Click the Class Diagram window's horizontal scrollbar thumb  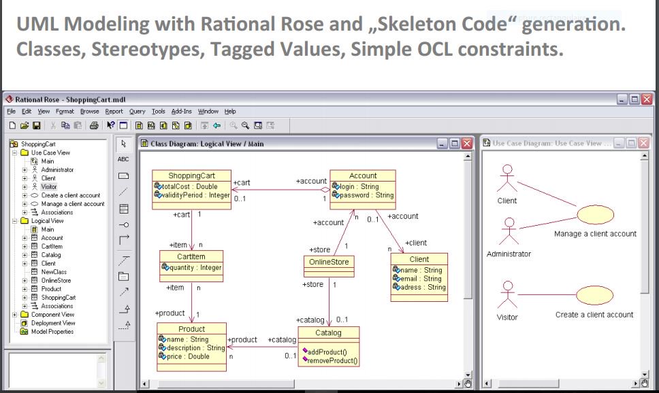click(226, 383)
